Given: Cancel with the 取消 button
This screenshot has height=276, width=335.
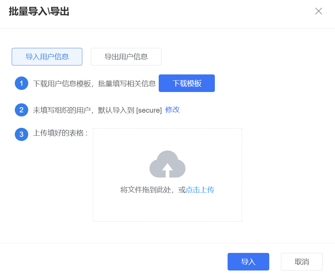Looking at the screenshot, I should click(302, 262).
